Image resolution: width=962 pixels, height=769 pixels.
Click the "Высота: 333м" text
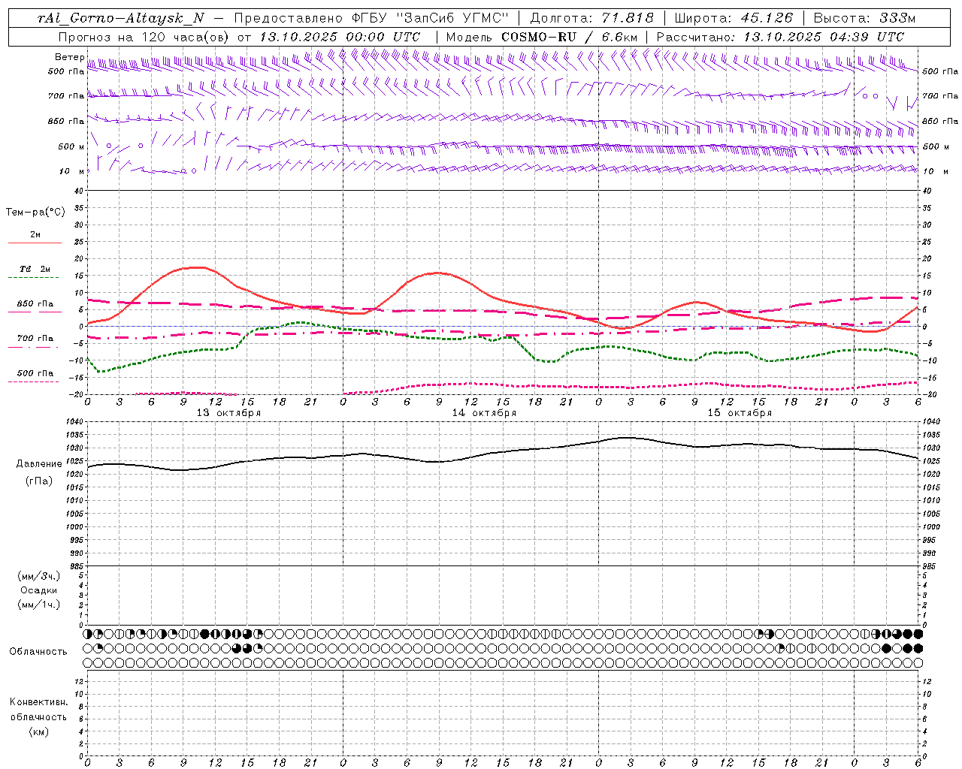(x=865, y=19)
